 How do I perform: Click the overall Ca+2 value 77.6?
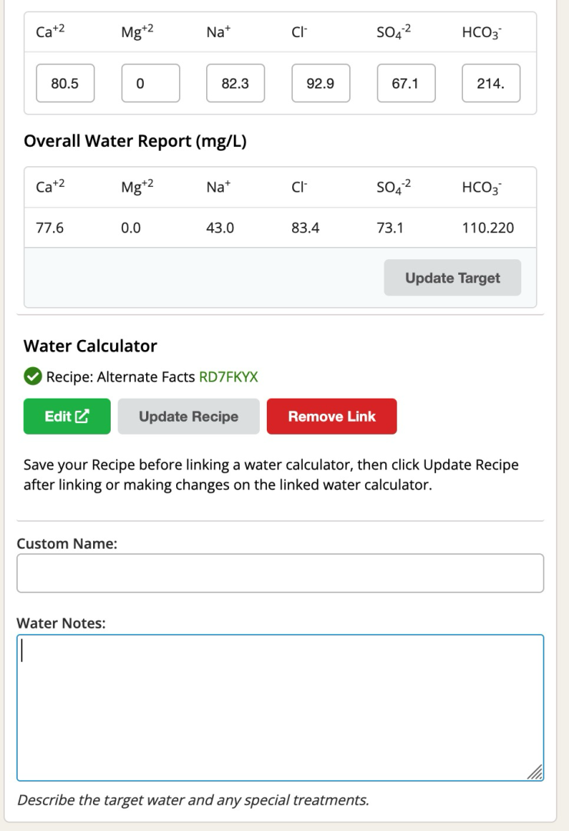[49, 228]
